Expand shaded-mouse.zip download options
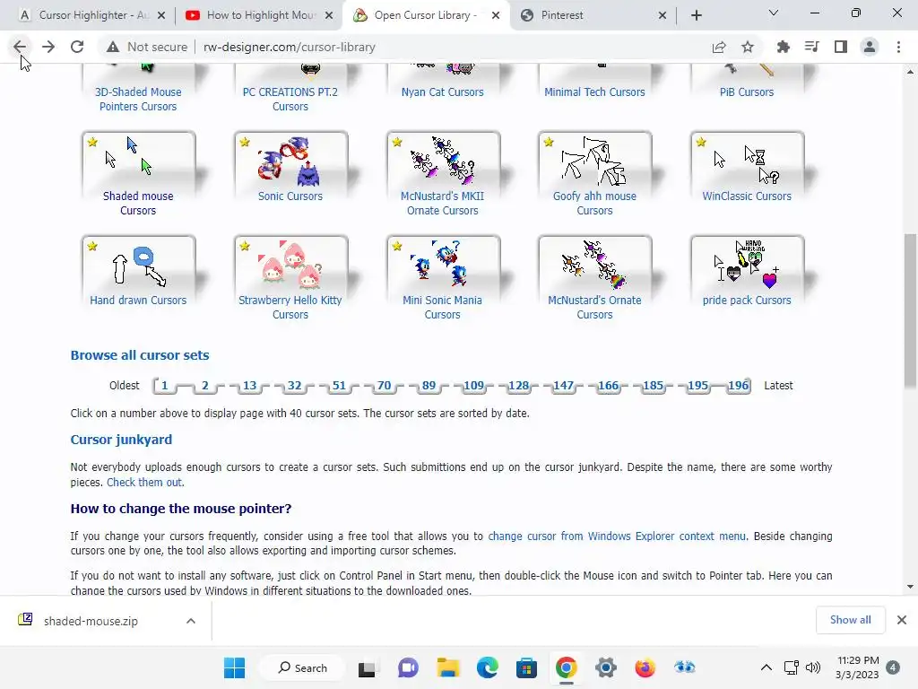The height and width of the screenshot is (689, 918). tap(191, 621)
